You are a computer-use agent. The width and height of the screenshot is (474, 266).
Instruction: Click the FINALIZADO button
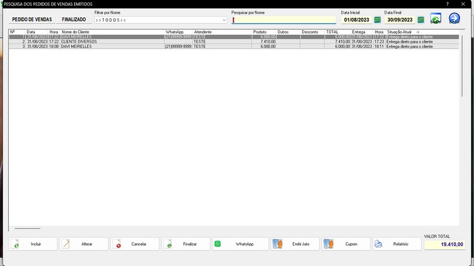click(x=74, y=20)
